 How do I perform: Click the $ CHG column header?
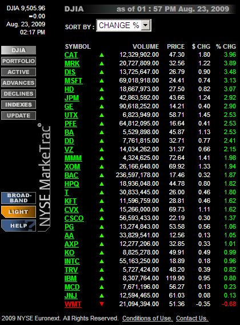[x=201, y=46]
